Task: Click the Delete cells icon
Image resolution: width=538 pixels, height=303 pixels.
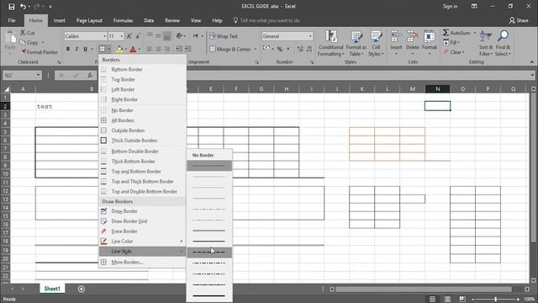Action: click(x=413, y=37)
